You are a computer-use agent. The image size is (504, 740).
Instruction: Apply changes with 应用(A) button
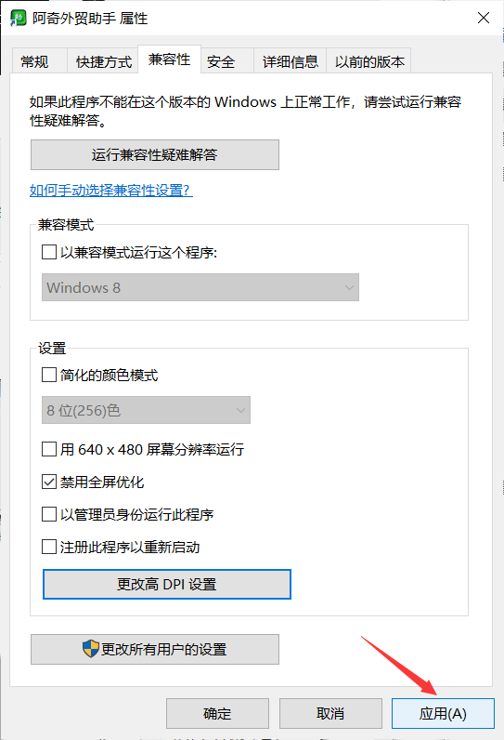point(443,713)
